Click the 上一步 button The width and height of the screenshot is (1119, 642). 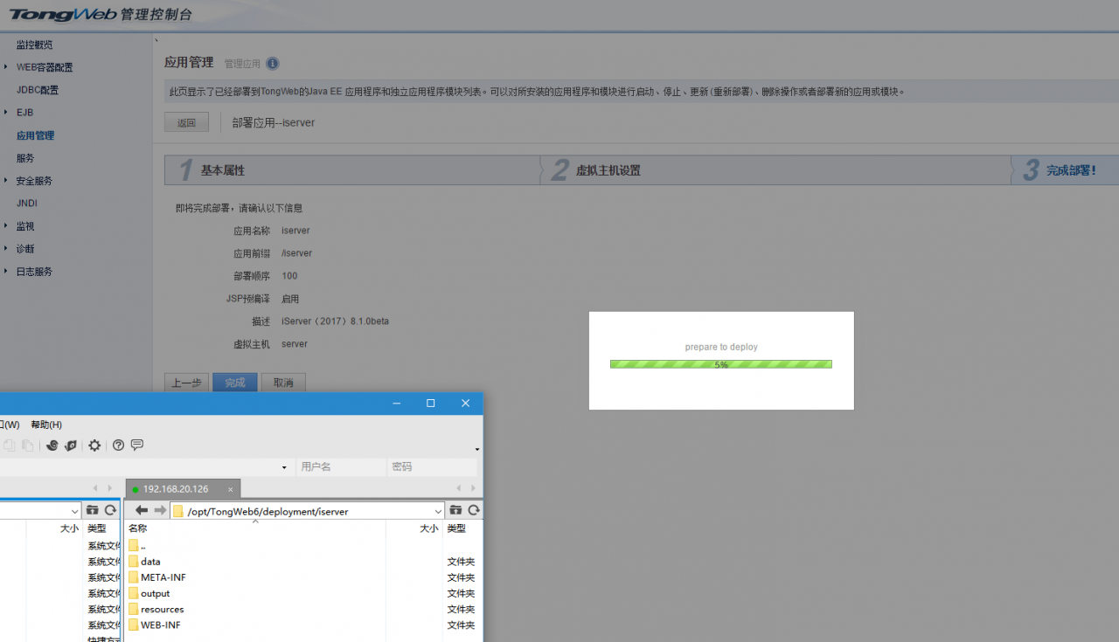(x=186, y=383)
